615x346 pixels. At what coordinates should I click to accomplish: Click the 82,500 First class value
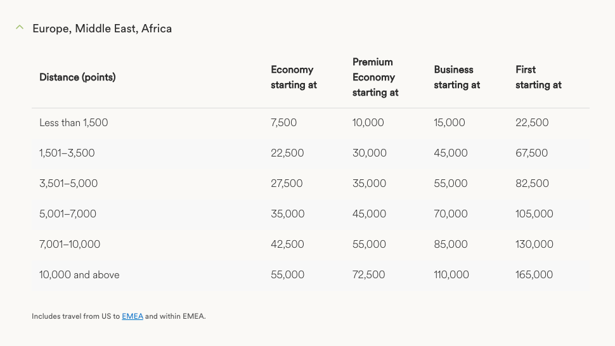[532, 184]
